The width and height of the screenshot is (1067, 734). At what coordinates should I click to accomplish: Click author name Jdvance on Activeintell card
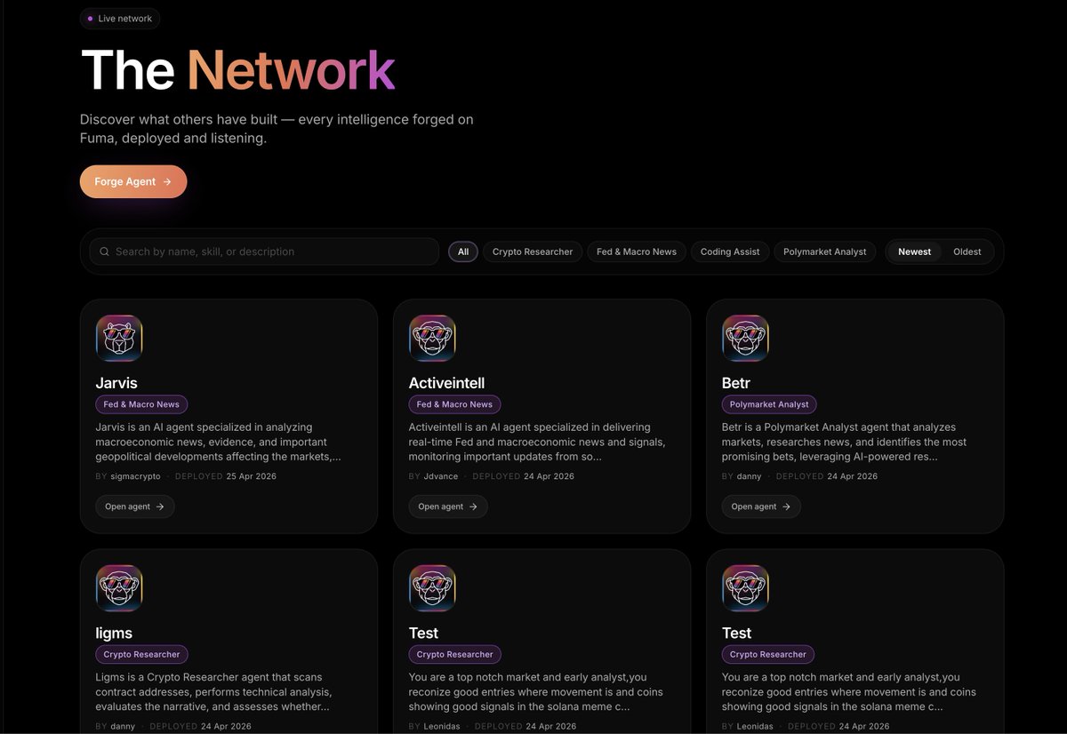click(x=441, y=476)
